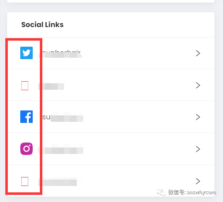This screenshot has height=202, width=223.
Task: Expand the Facebook row chevron arrow
Action: tap(198, 117)
